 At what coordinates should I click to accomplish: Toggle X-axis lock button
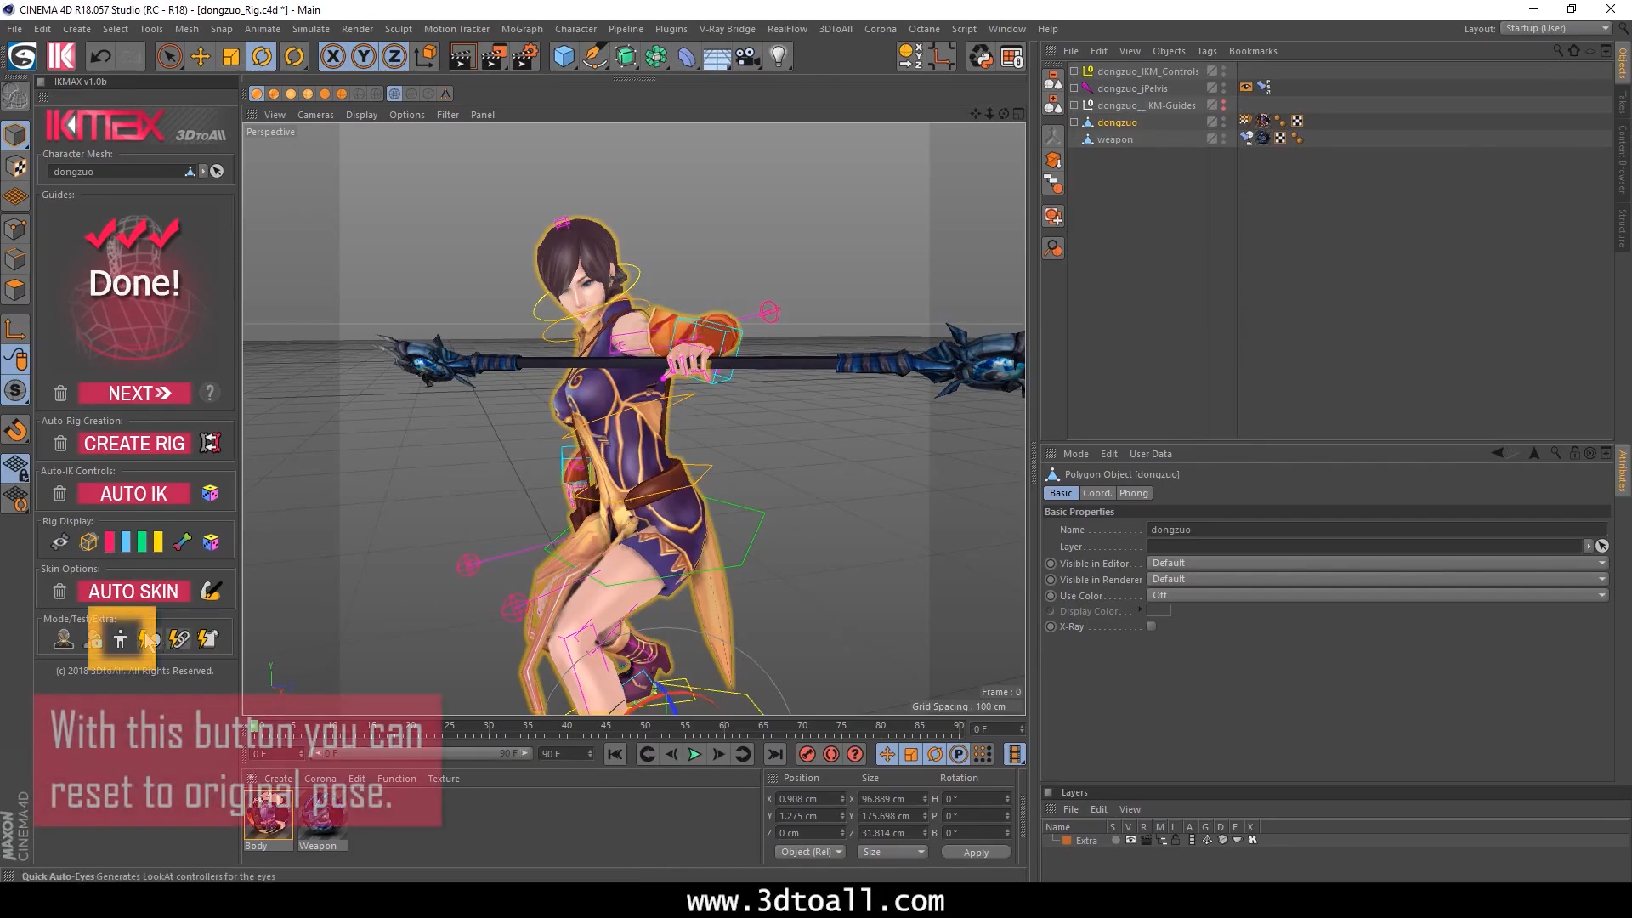[x=333, y=57]
